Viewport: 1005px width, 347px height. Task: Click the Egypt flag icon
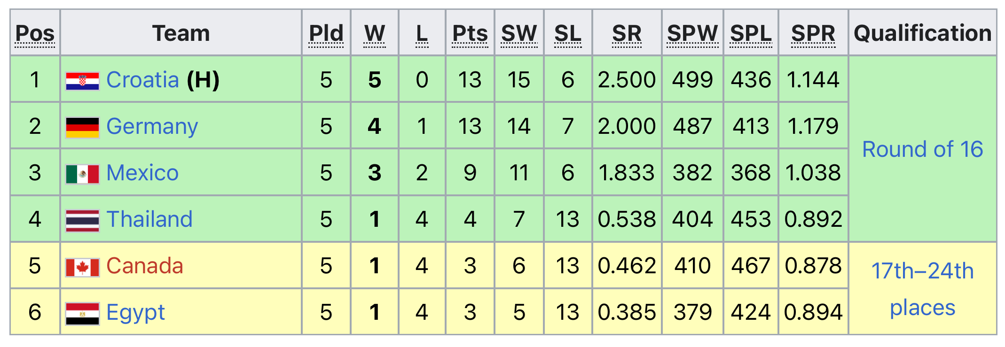tap(82, 313)
